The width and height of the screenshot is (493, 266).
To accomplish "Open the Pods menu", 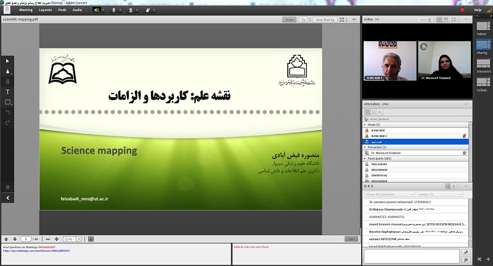I will (62, 10).
